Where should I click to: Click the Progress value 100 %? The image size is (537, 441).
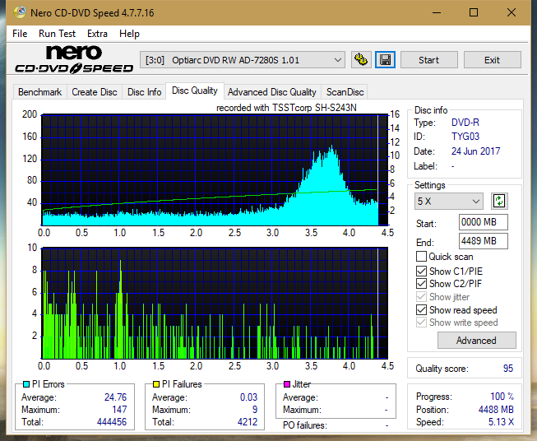click(502, 397)
